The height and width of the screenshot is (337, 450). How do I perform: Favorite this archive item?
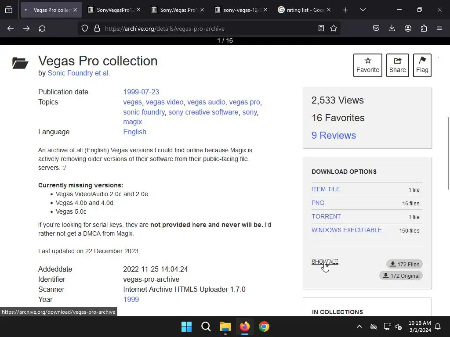[368, 65]
